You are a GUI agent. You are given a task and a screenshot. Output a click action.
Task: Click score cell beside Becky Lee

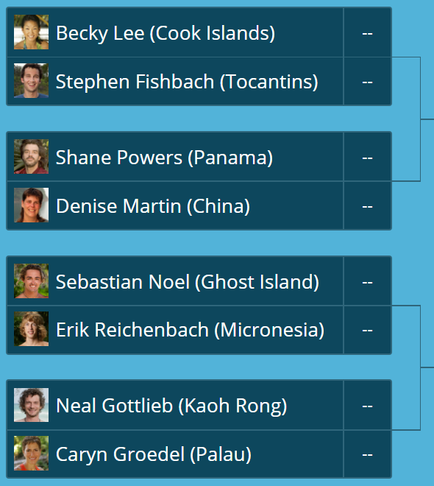point(368,32)
